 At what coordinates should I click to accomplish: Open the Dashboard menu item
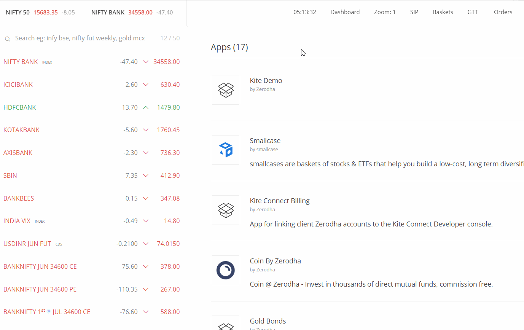345,12
